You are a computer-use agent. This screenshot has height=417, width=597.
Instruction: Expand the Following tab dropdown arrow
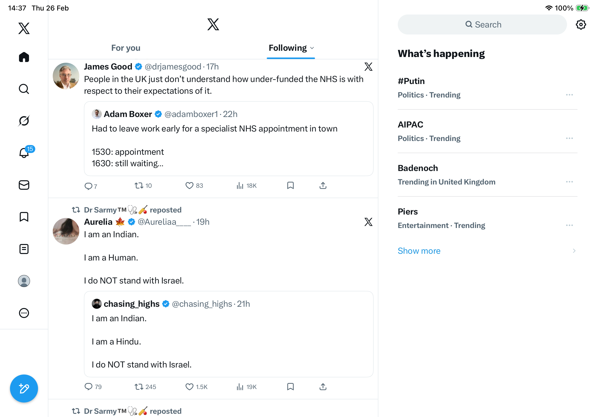(x=312, y=48)
